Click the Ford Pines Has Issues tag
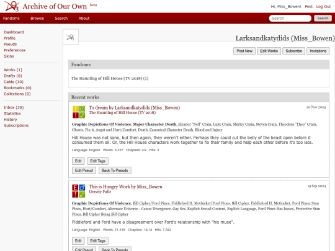335x251 pixels. point(276,209)
